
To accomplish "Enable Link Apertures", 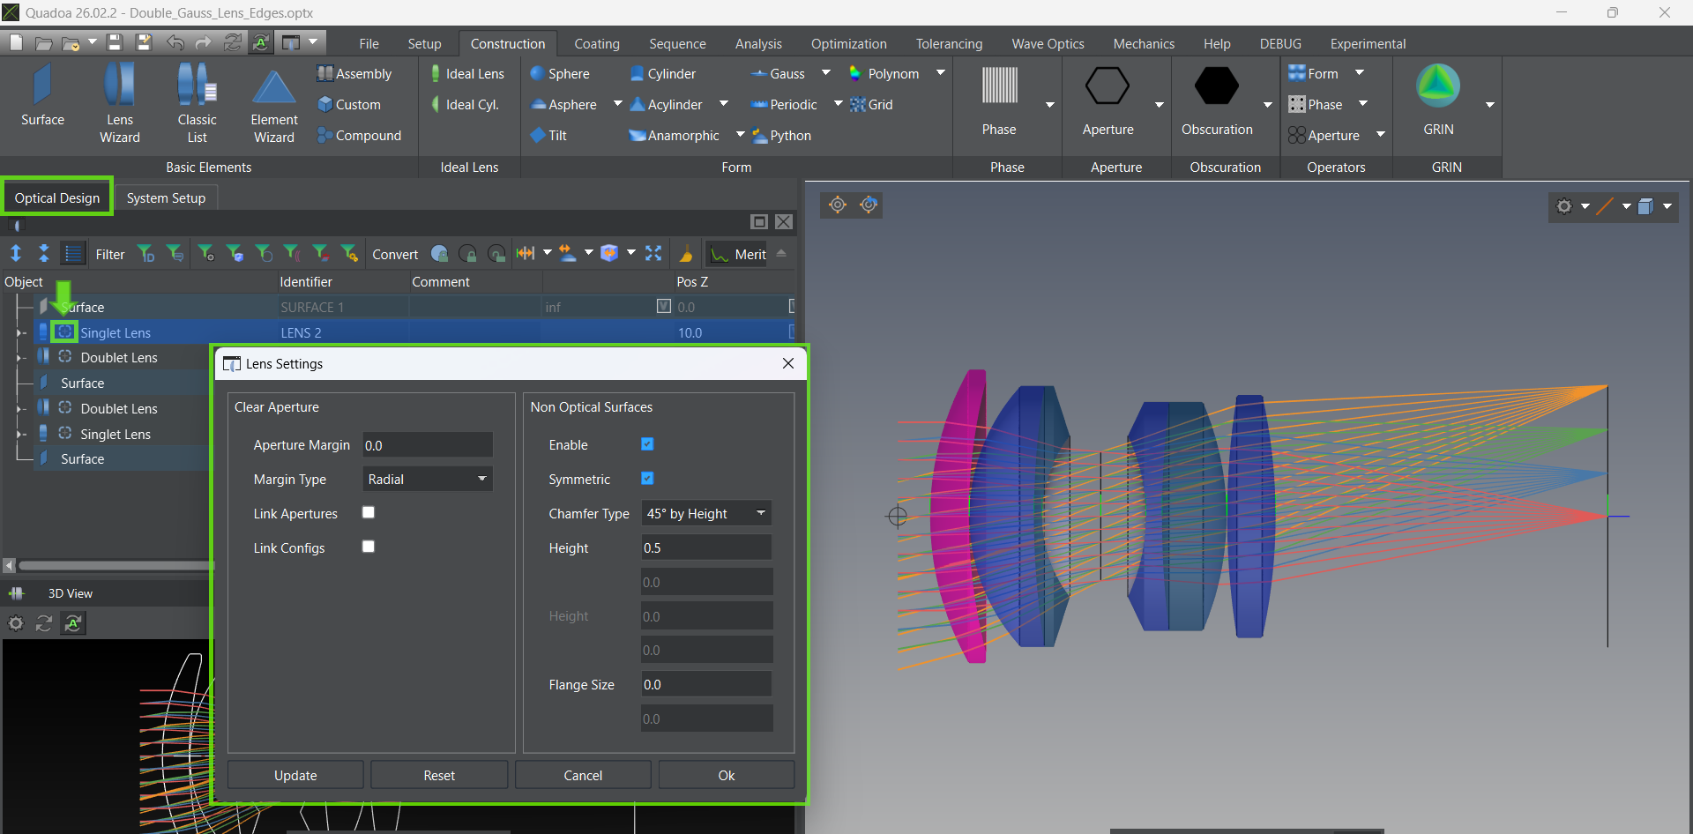I will (369, 512).
